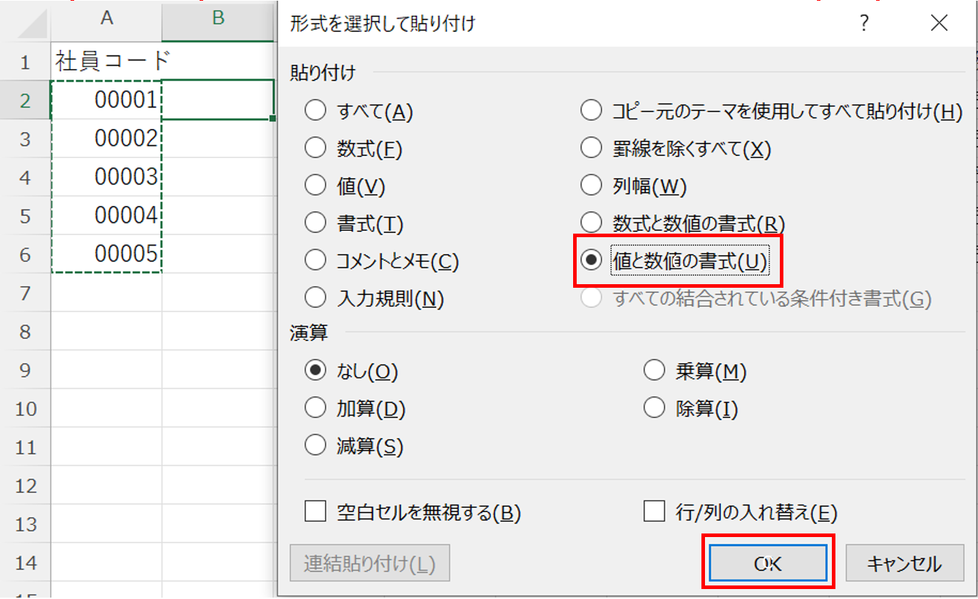Select the すべて(A) paste option
The width and height of the screenshot is (978, 599).
(x=315, y=111)
